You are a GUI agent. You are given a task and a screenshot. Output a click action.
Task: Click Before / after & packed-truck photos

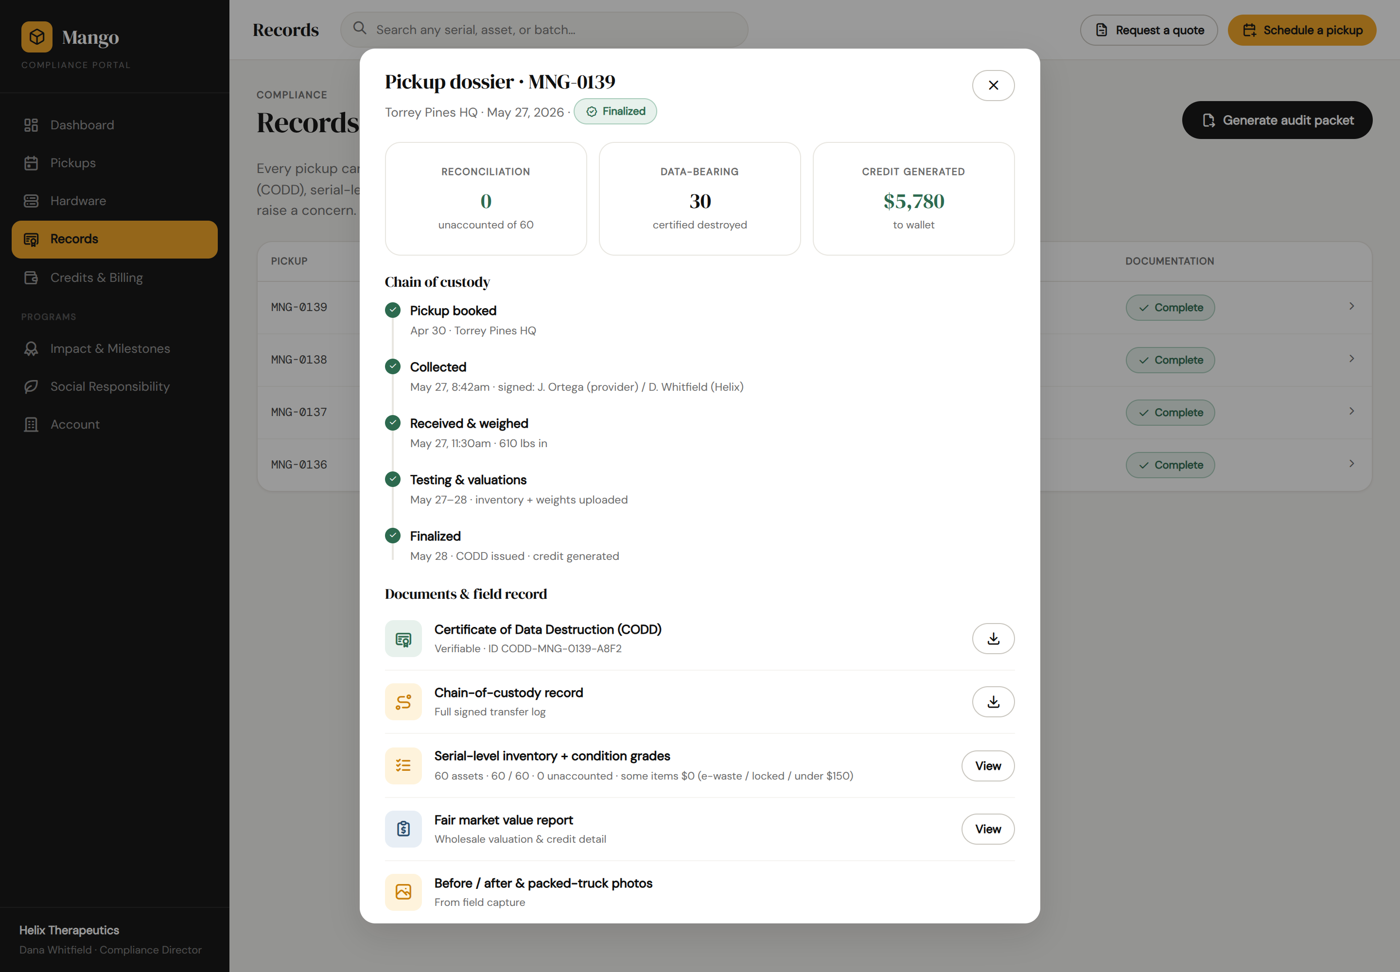point(543,883)
